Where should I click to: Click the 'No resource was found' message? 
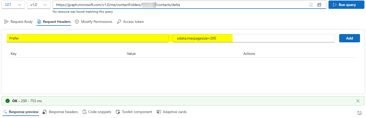point(83,12)
